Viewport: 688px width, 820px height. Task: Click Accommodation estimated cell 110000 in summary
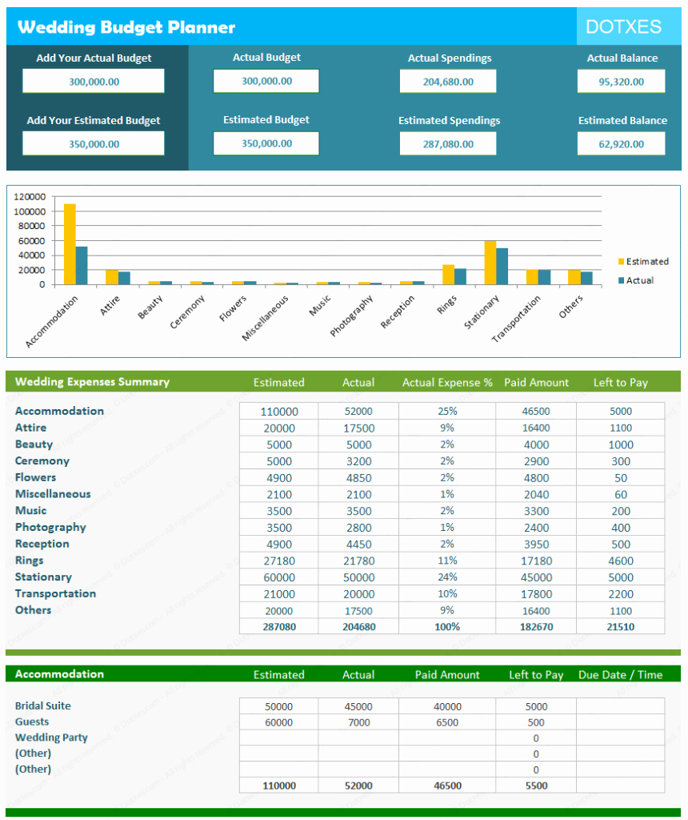tap(279, 412)
